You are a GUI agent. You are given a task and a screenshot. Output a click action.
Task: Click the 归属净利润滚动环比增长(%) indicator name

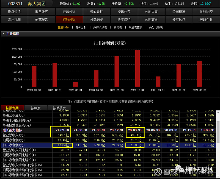pos(22,170)
